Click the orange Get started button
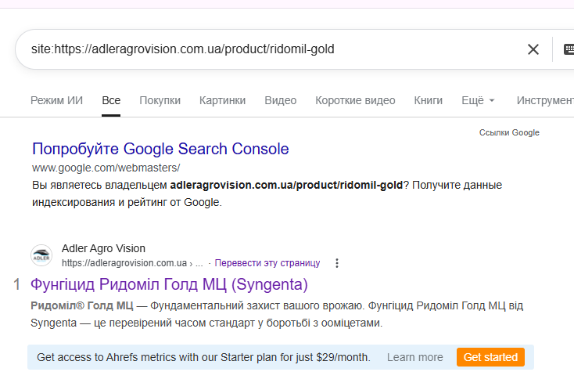574x390 pixels. [x=490, y=357]
